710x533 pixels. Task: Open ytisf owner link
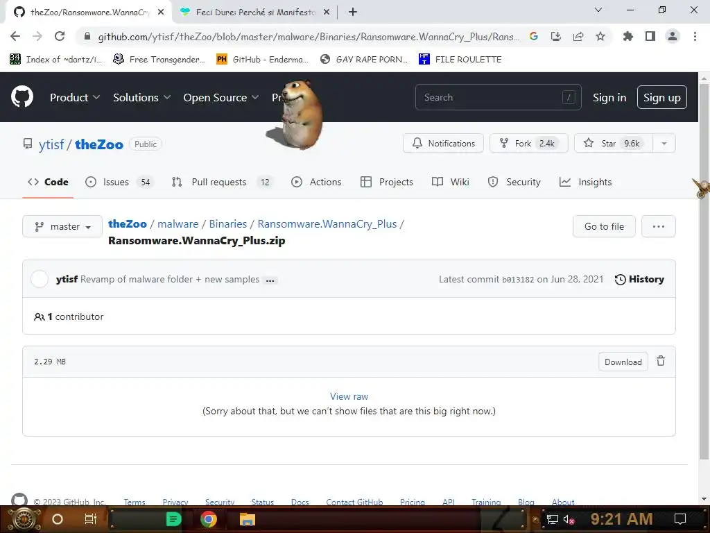(51, 144)
